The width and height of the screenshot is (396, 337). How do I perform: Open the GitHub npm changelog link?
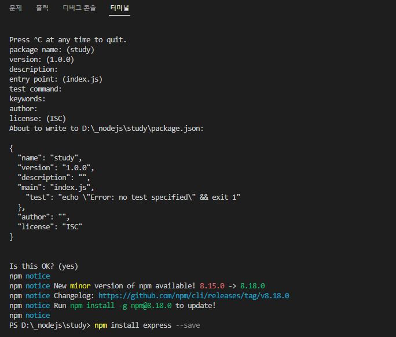click(194, 295)
